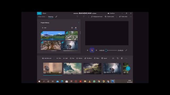Open VLC media player from taskbar
Image resolution: width=170 pixels, height=95 pixels.
(90, 82)
